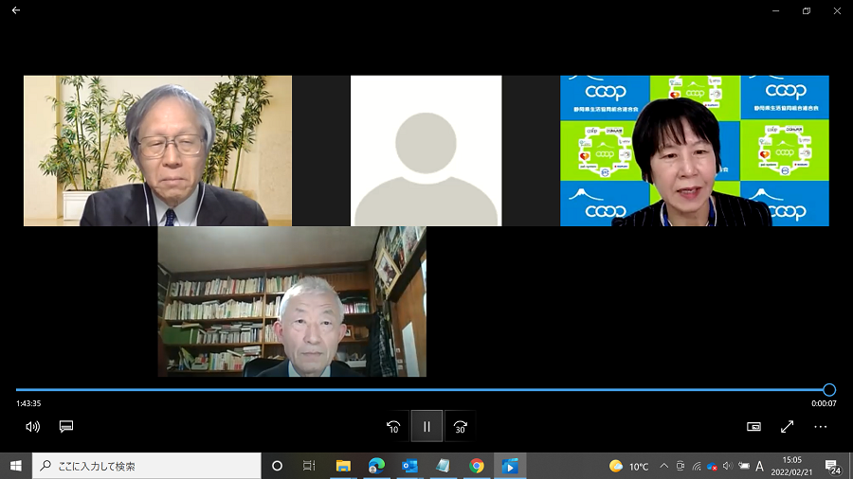Skip back 10 seconds
The image size is (853, 479).
point(393,427)
